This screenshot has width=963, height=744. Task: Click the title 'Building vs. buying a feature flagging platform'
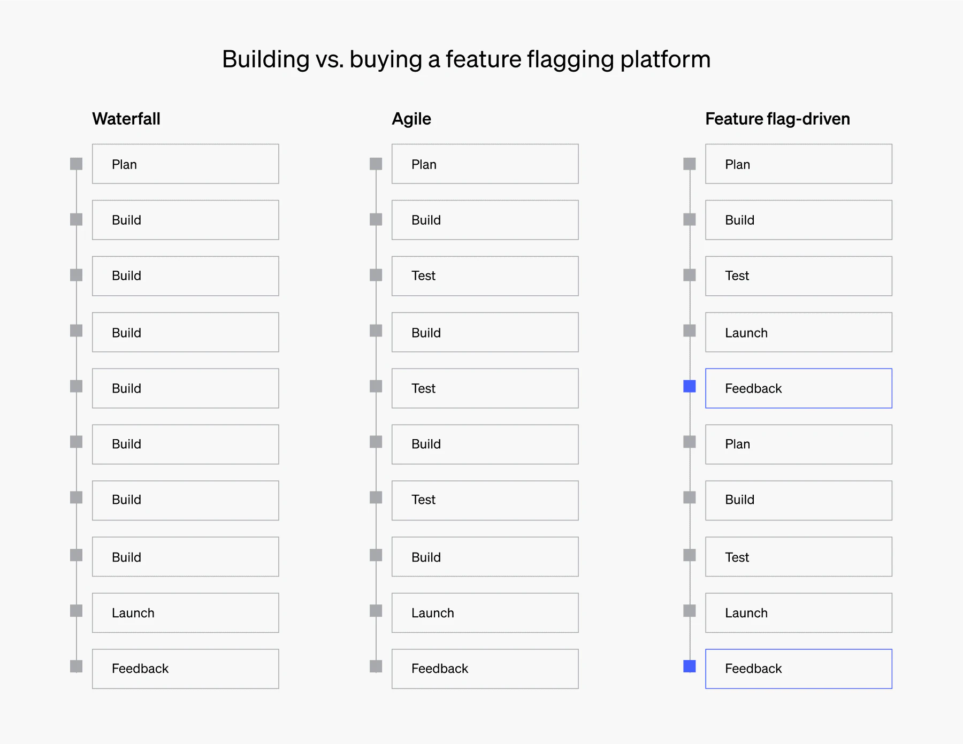(466, 59)
